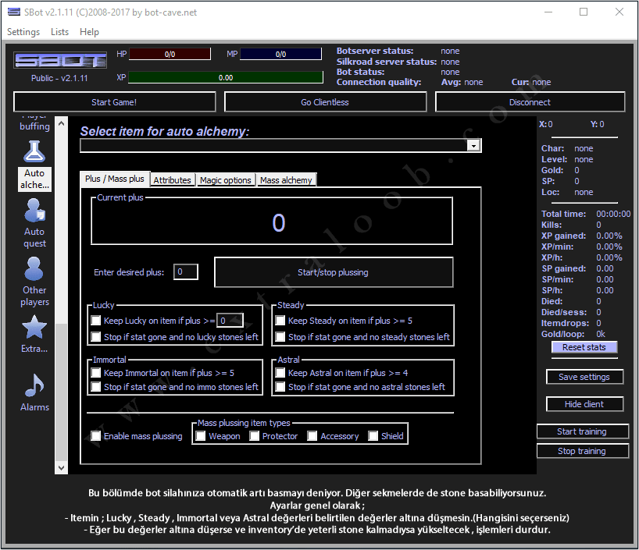Open the Auto alchemy flask icon
This screenshot has height=550, width=639.
34,151
